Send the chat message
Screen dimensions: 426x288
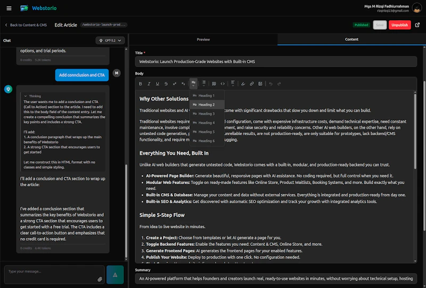tap(115, 275)
